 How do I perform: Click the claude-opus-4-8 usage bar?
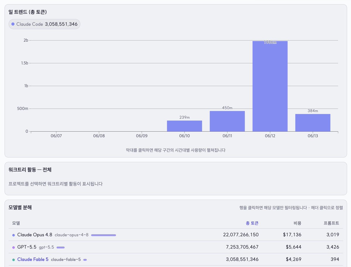(104, 235)
